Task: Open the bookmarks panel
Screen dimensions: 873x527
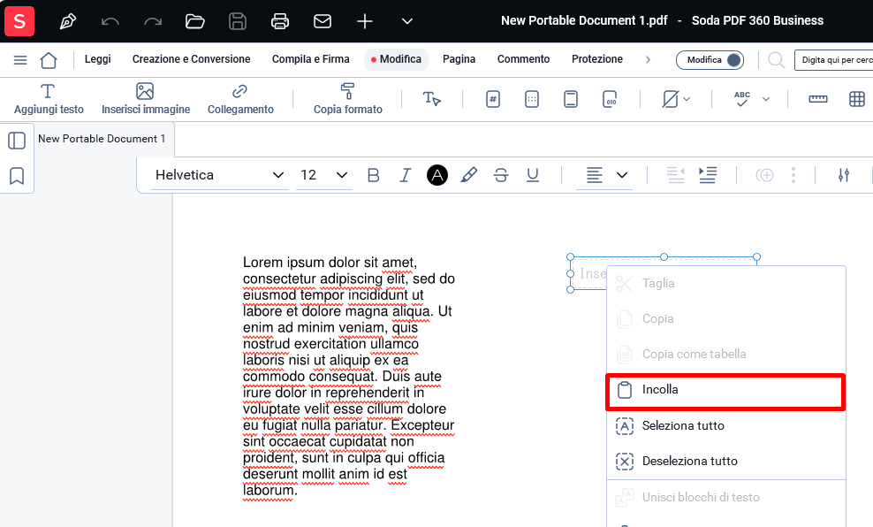Action: point(17,176)
